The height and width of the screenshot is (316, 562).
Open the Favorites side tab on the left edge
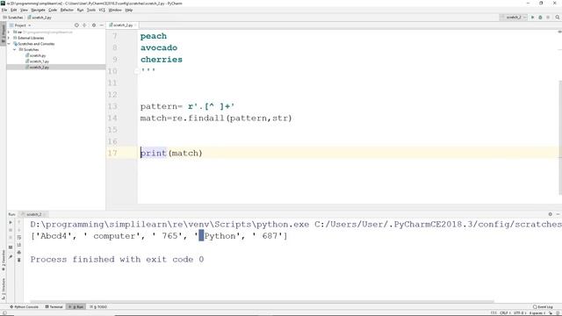click(4, 261)
